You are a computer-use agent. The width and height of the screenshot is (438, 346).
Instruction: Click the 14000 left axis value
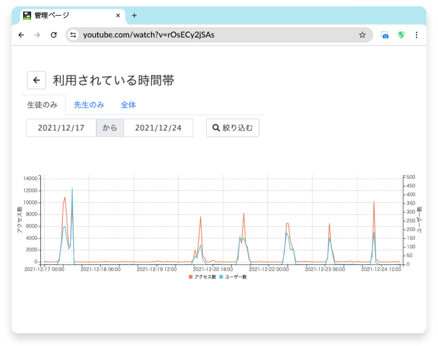pos(30,179)
